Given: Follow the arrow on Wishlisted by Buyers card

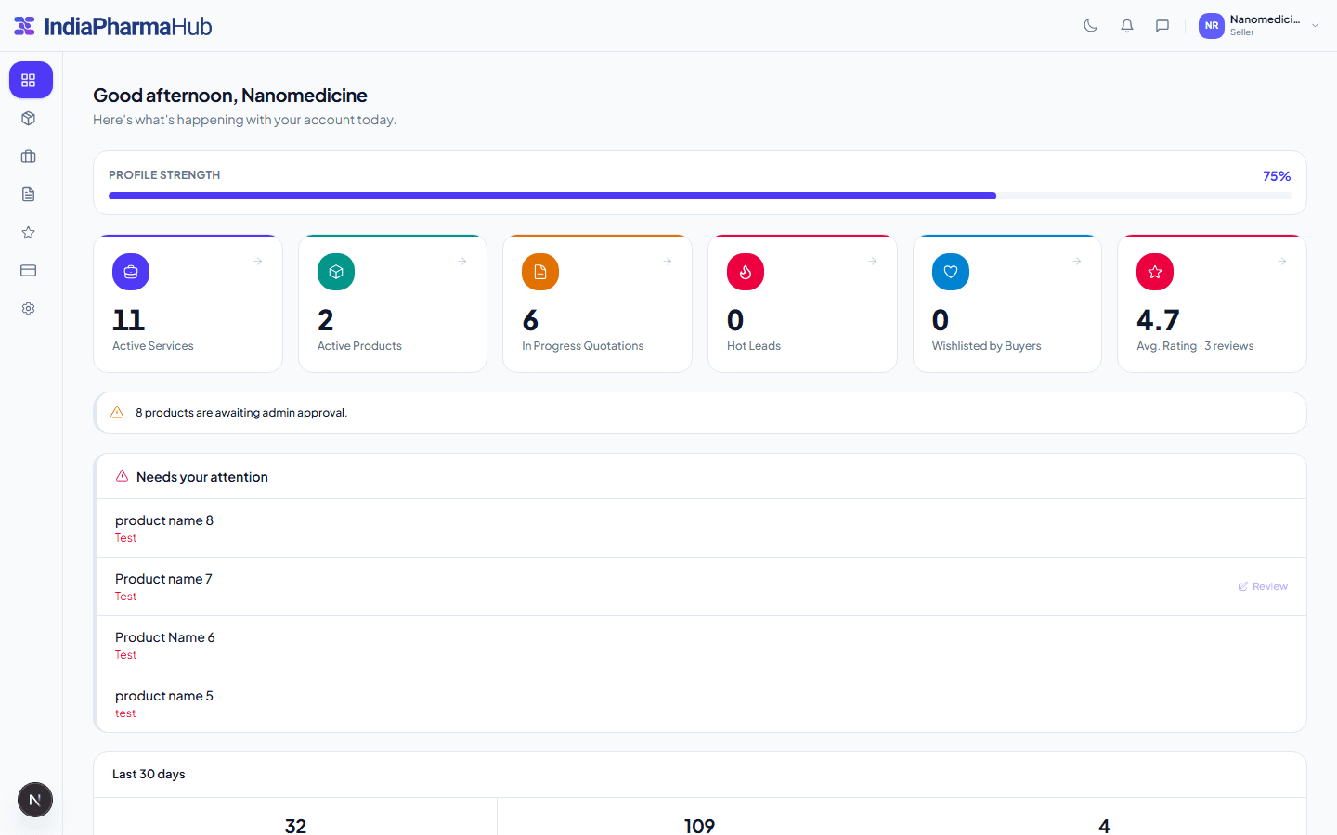Looking at the screenshot, I should coord(1077,262).
